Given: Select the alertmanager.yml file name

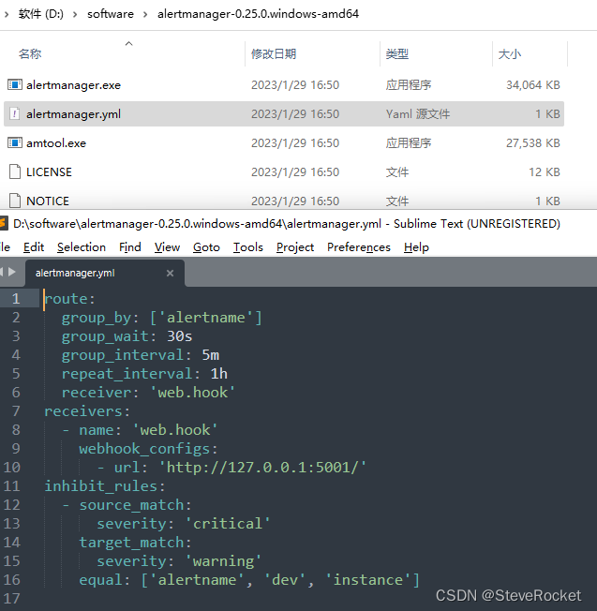Looking at the screenshot, I should pos(74,114).
